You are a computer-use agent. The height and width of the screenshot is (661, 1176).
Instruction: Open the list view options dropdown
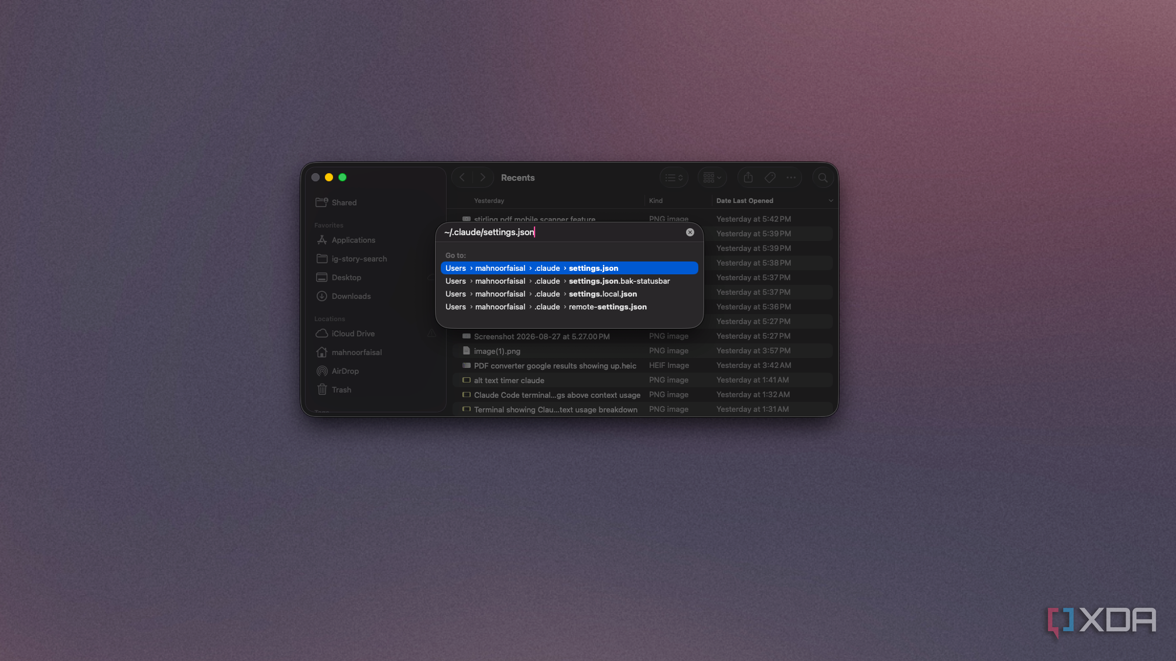point(674,177)
